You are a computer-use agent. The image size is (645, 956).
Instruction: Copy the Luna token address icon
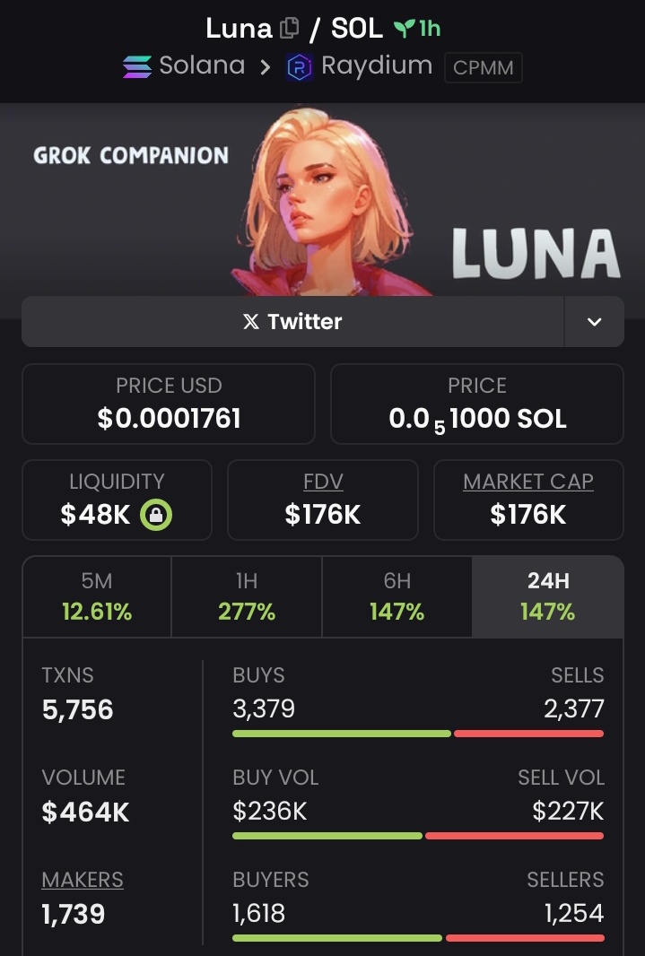point(289,28)
